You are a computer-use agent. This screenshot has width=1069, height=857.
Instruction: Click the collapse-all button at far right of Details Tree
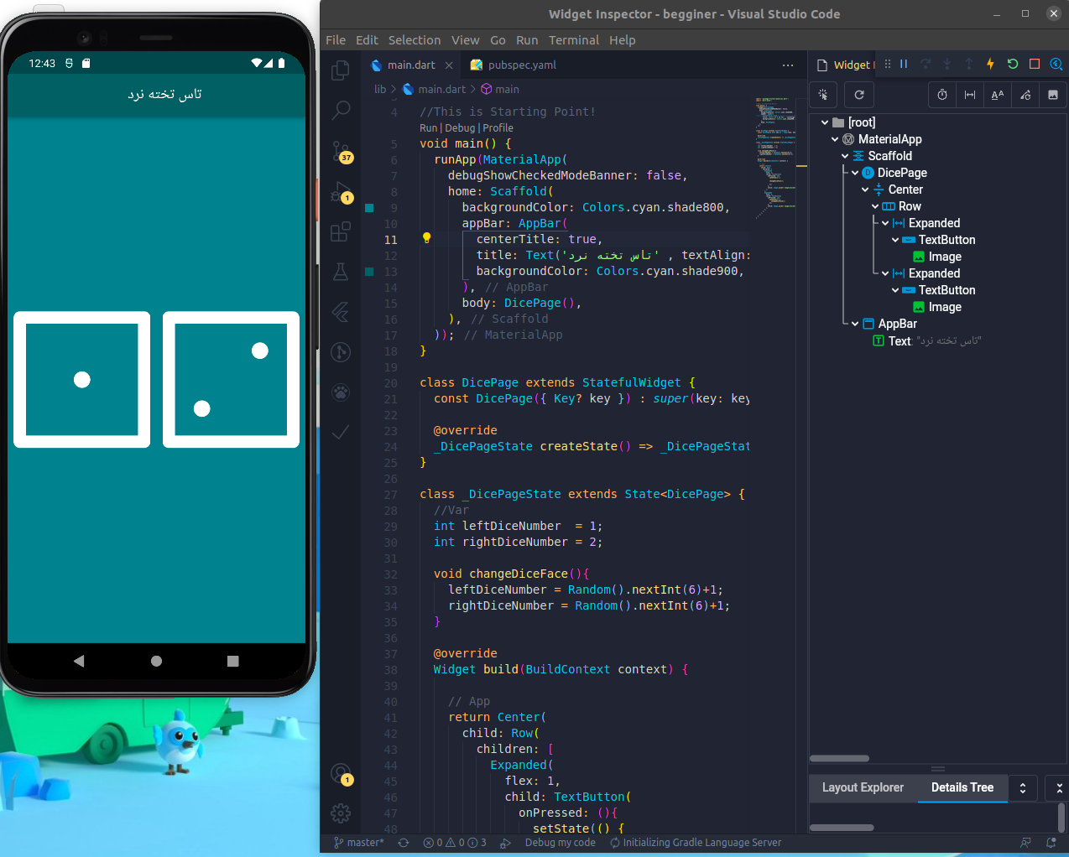1059,788
